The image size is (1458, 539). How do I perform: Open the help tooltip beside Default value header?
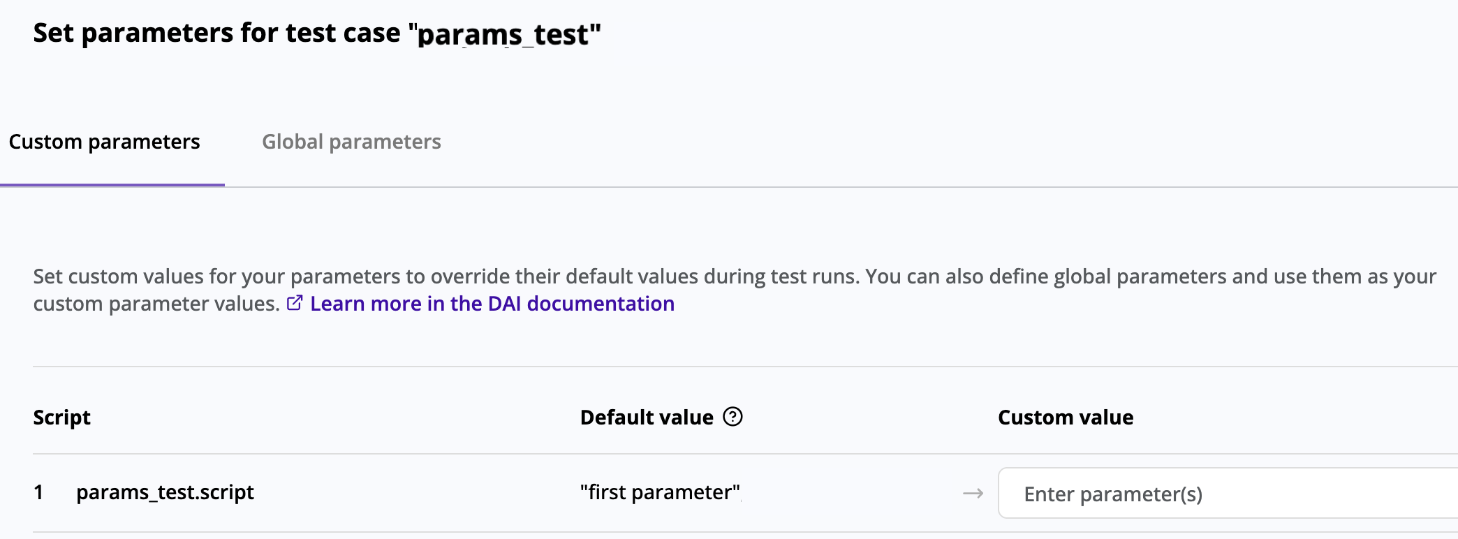pos(731,417)
